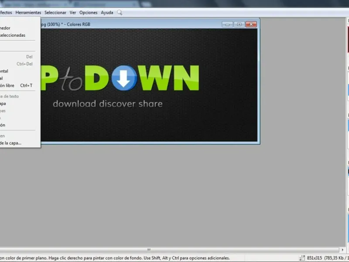Click the magnifier search icon in menu bar

point(120,13)
